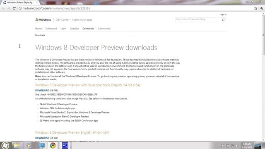Bookmark this page with the star icon
The width and height of the screenshot is (265, 149).
pos(255,8)
